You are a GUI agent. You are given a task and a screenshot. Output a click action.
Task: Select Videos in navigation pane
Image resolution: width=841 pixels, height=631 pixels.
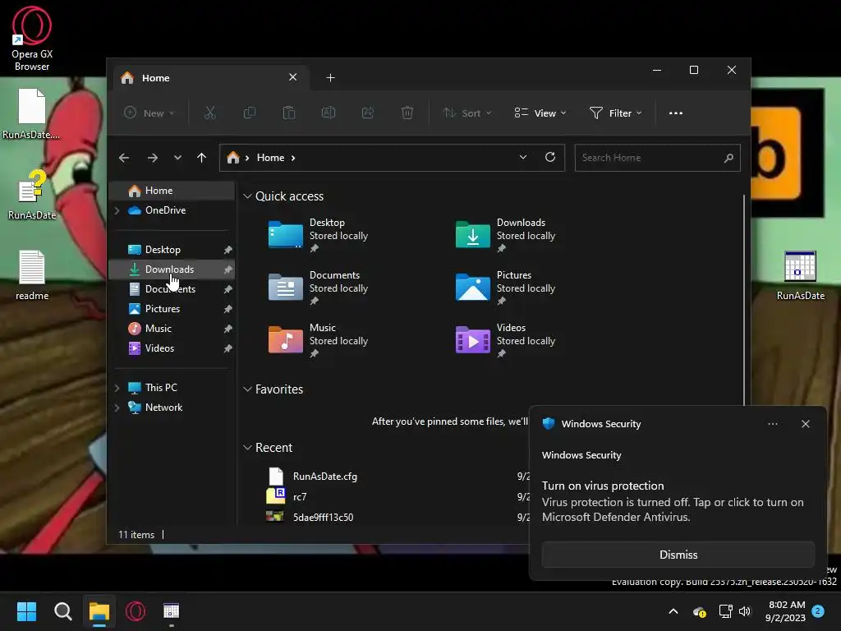pos(172,348)
